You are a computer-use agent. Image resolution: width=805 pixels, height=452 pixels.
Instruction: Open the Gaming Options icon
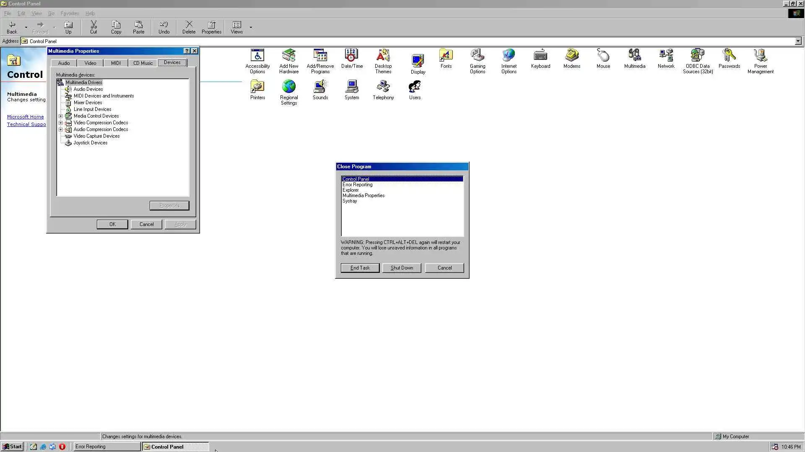click(x=477, y=56)
